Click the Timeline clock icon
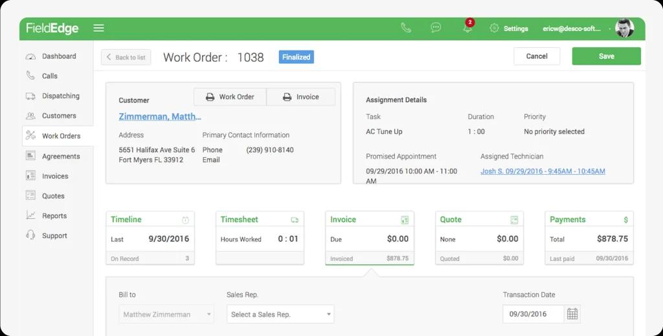663x336 pixels. 186,220
